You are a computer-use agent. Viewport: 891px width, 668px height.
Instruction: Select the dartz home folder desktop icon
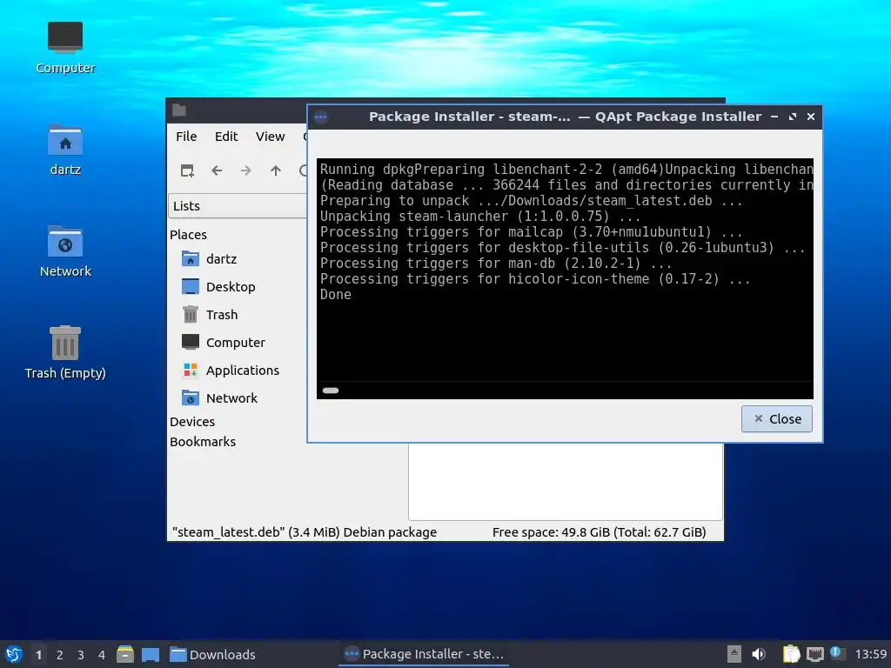[64, 150]
